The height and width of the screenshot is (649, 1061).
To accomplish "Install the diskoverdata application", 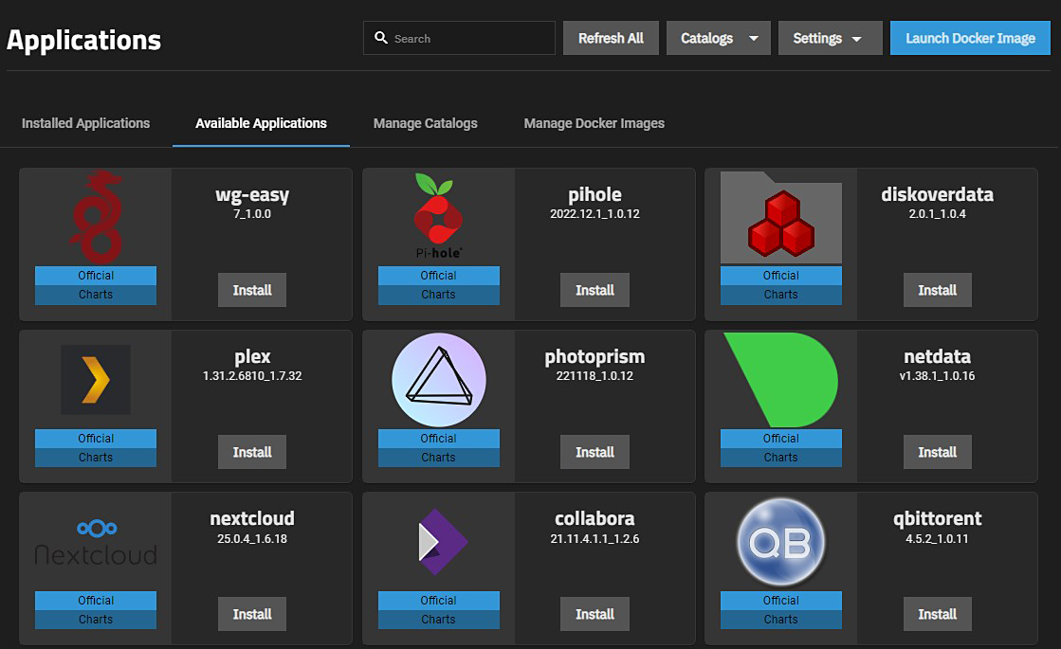I will tap(937, 290).
